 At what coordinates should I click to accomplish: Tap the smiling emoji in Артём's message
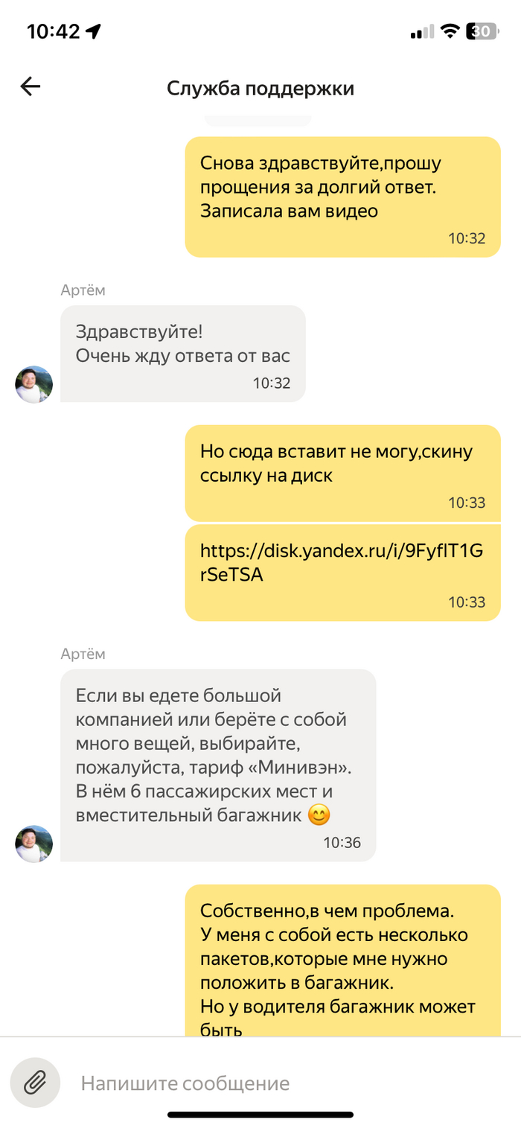tap(319, 815)
